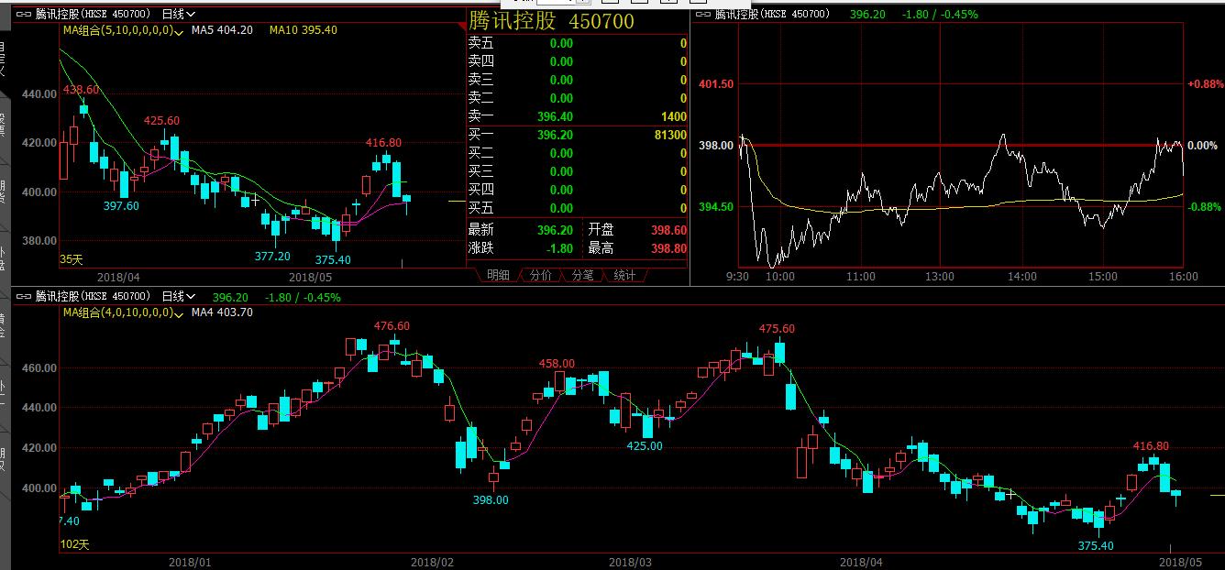Click the 475.60 peak label in bottom chart
Screen dimensions: 1225x570
pos(777,329)
